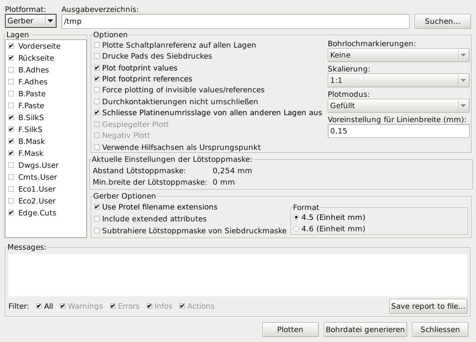Enable Include extended attributes checkbox

97,219
